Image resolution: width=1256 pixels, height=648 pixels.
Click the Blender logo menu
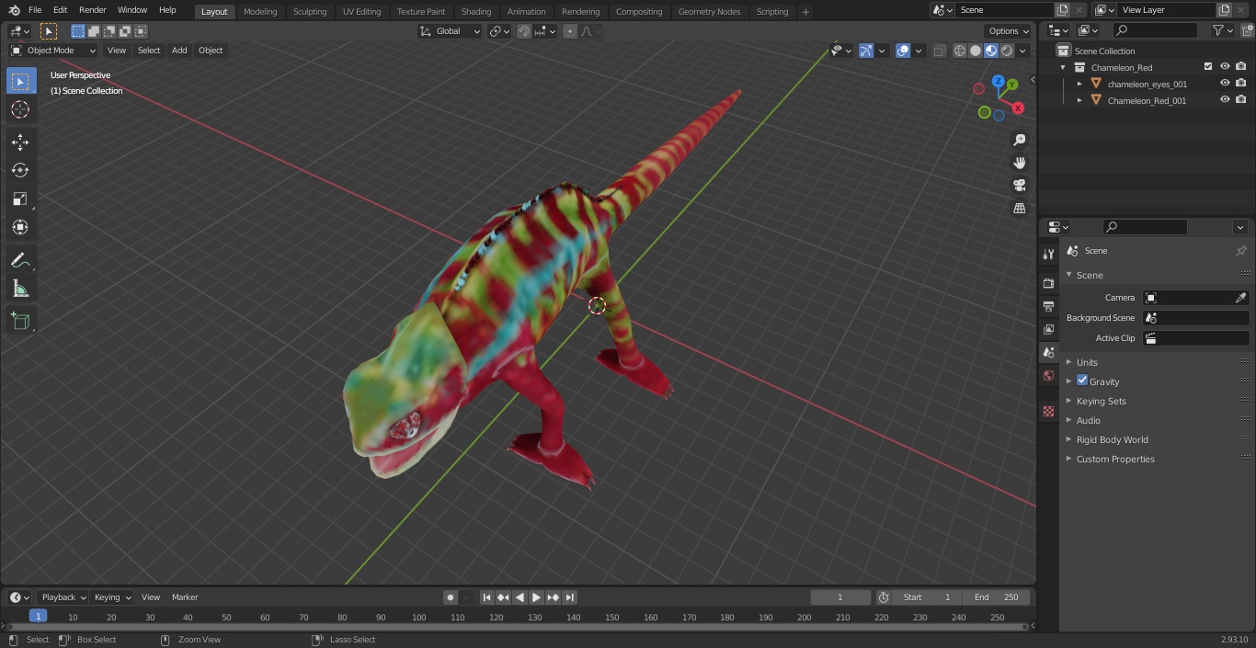pos(14,10)
